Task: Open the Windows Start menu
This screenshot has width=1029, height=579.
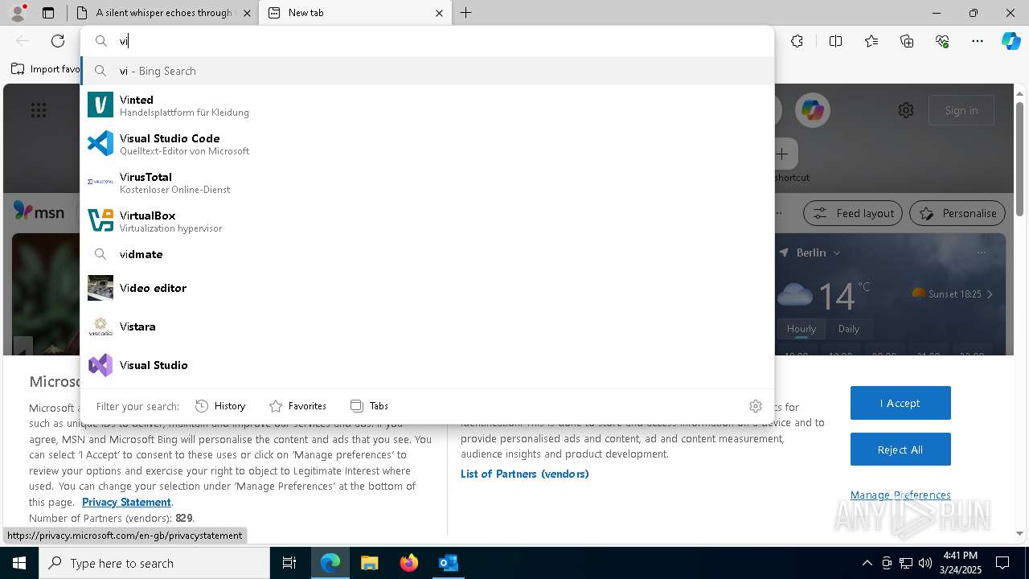Action: (19, 563)
